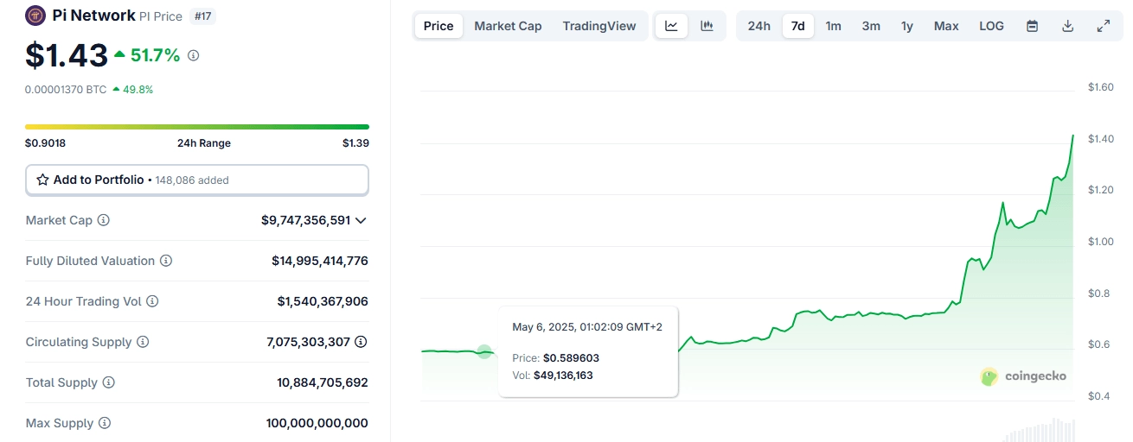Set chart range to 3m
1133x442 pixels.
871,26
